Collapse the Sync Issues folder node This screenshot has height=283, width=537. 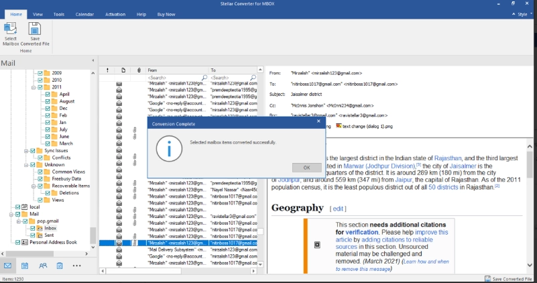26,151
